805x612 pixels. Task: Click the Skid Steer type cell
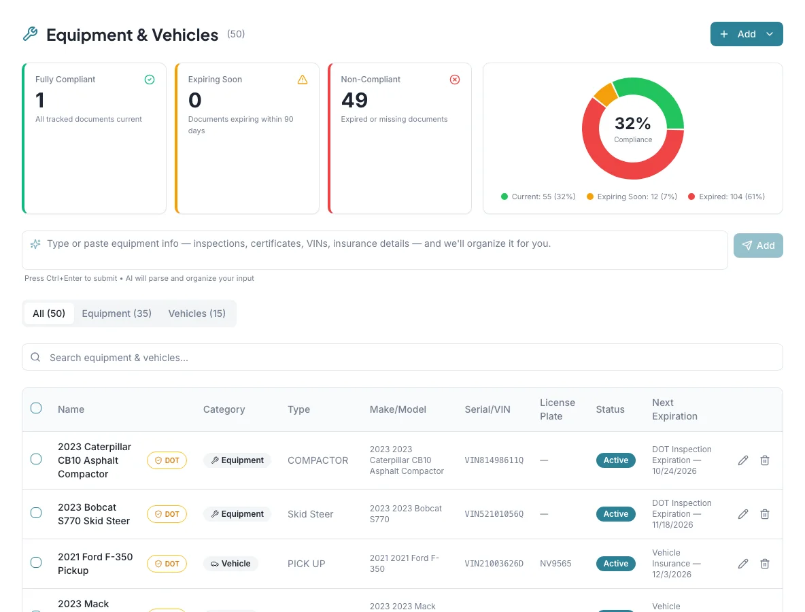click(x=310, y=514)
